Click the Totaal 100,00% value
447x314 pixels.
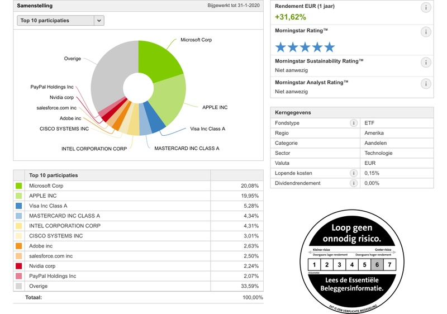[x=253, y=297]
